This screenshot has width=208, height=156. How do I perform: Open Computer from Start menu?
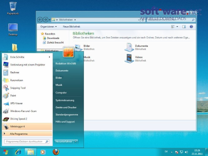point(61,93)
